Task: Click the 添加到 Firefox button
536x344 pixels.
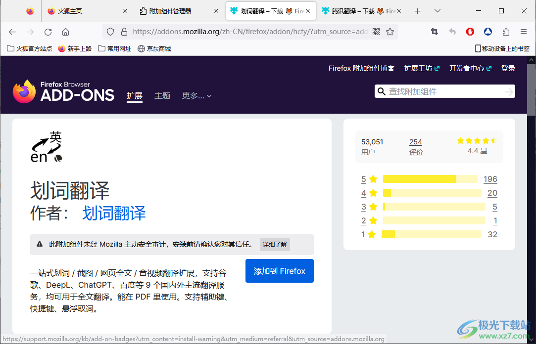Action: click(x=280, y=271)
